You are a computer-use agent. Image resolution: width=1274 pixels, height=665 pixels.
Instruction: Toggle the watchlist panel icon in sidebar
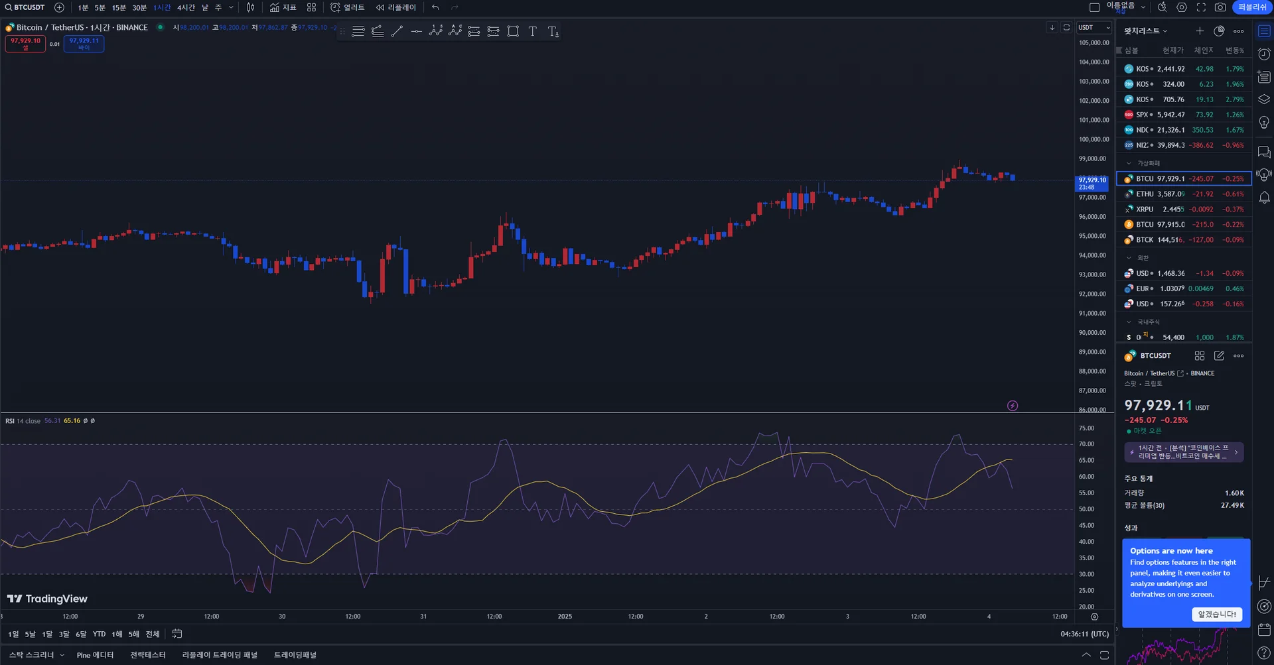(x=1264, y=31)
